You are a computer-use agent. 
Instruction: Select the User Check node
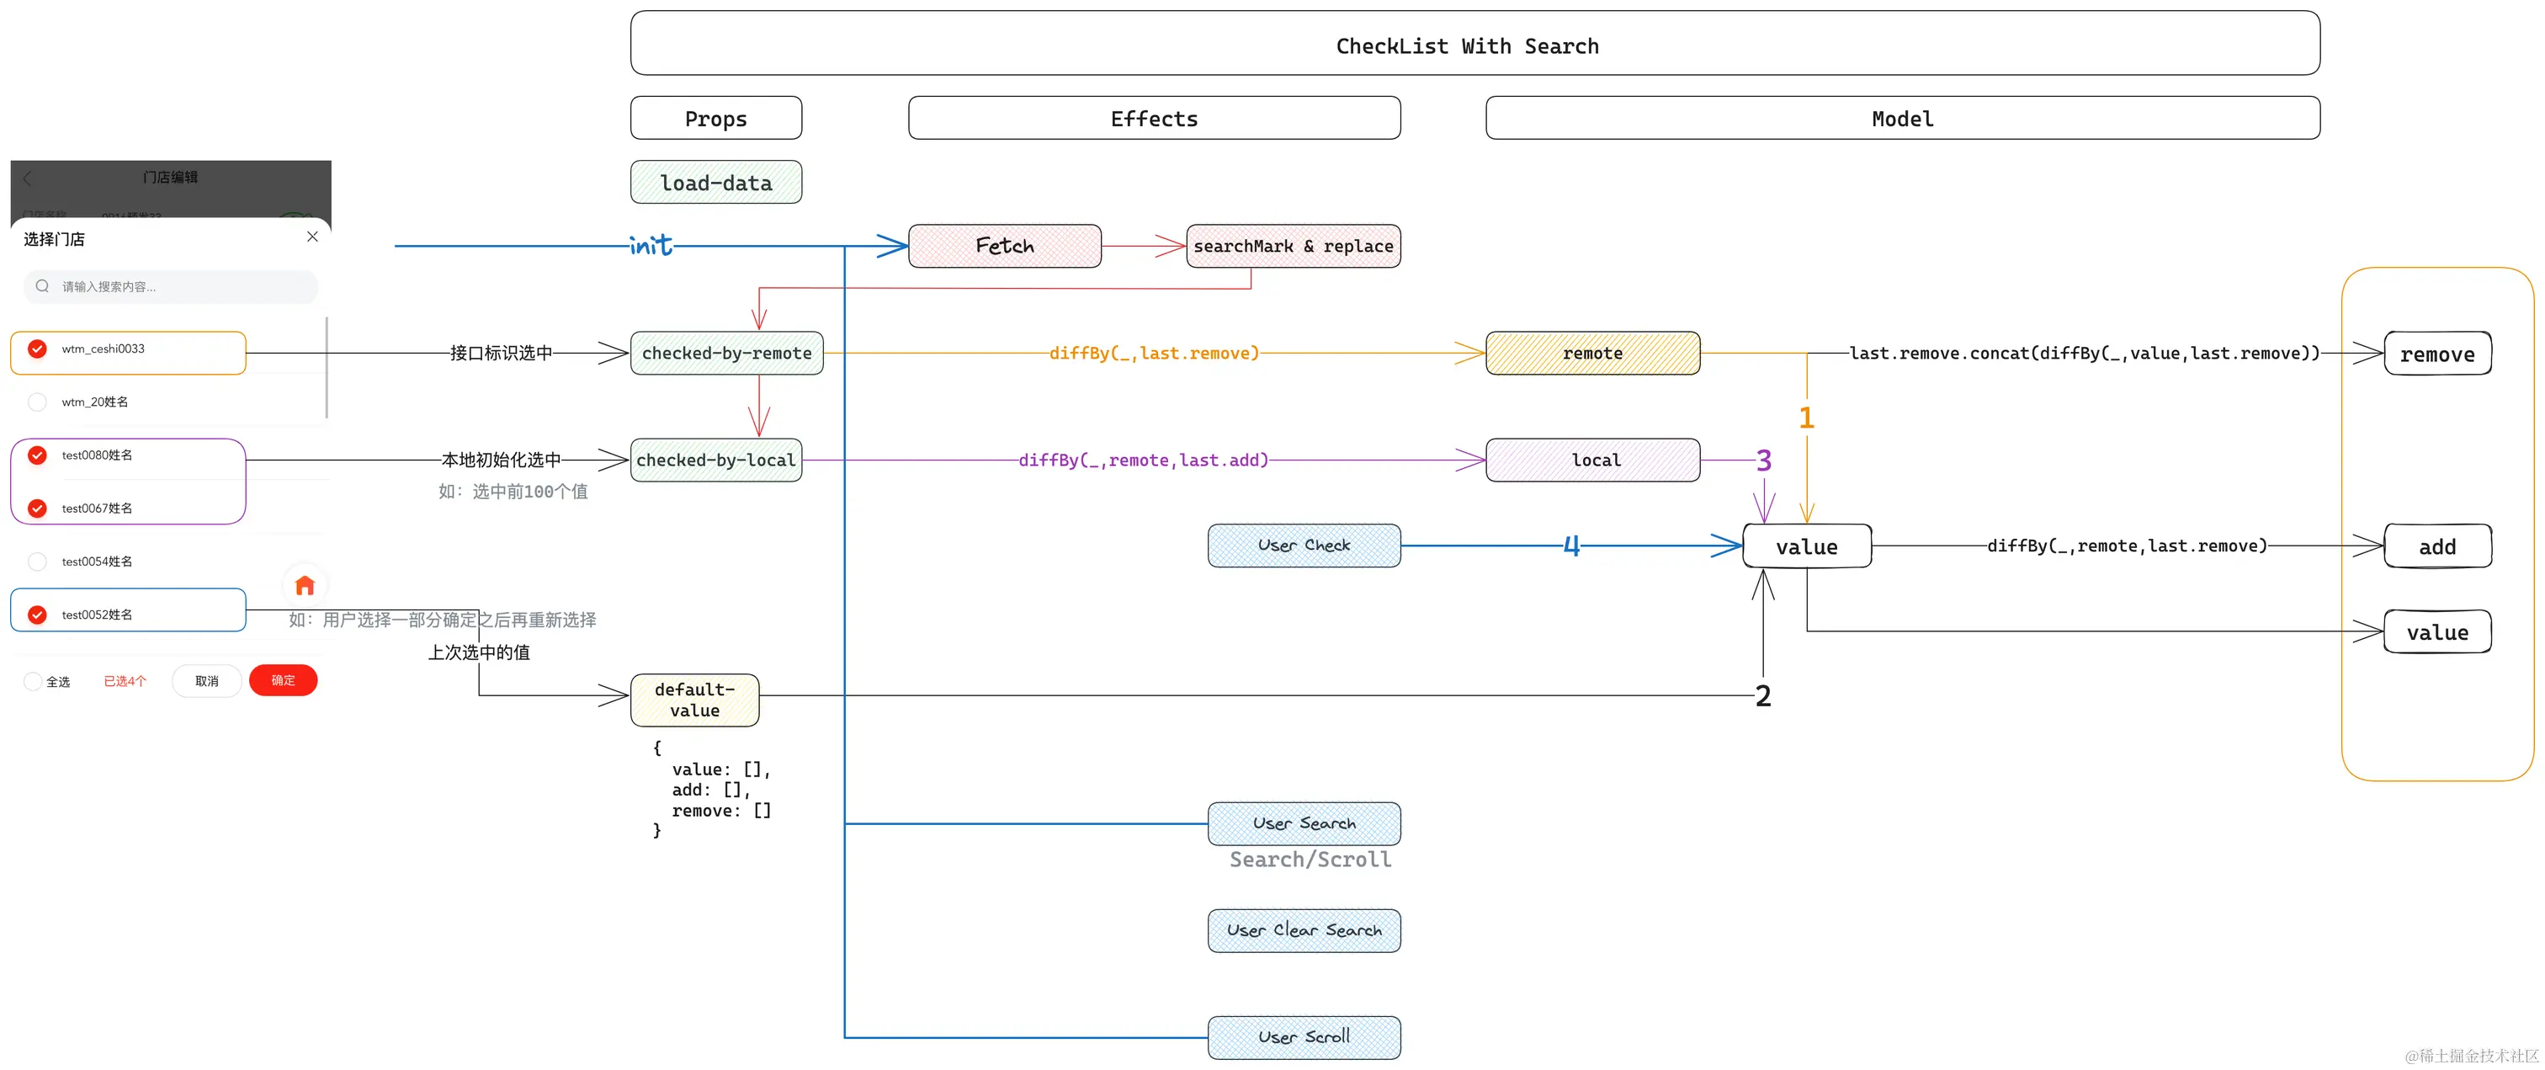(x=1303, y=546)
